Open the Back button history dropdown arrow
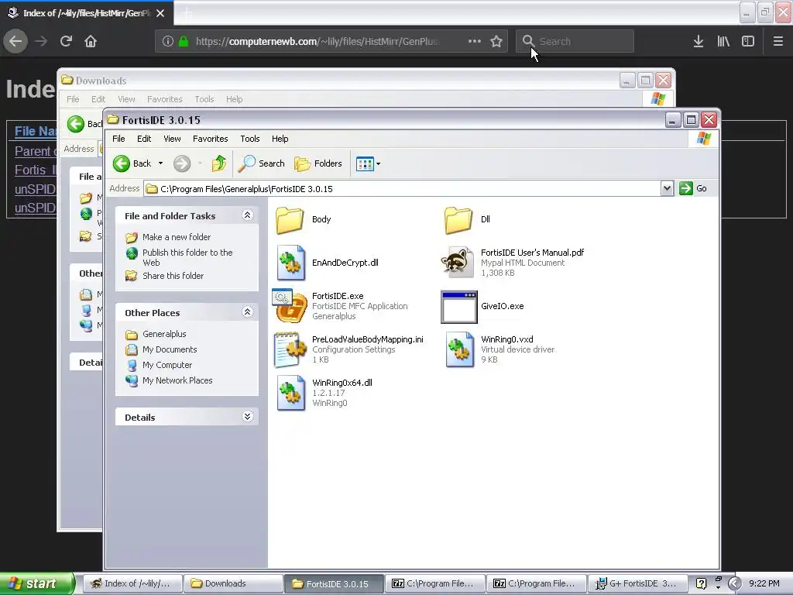 click(161, 163)
